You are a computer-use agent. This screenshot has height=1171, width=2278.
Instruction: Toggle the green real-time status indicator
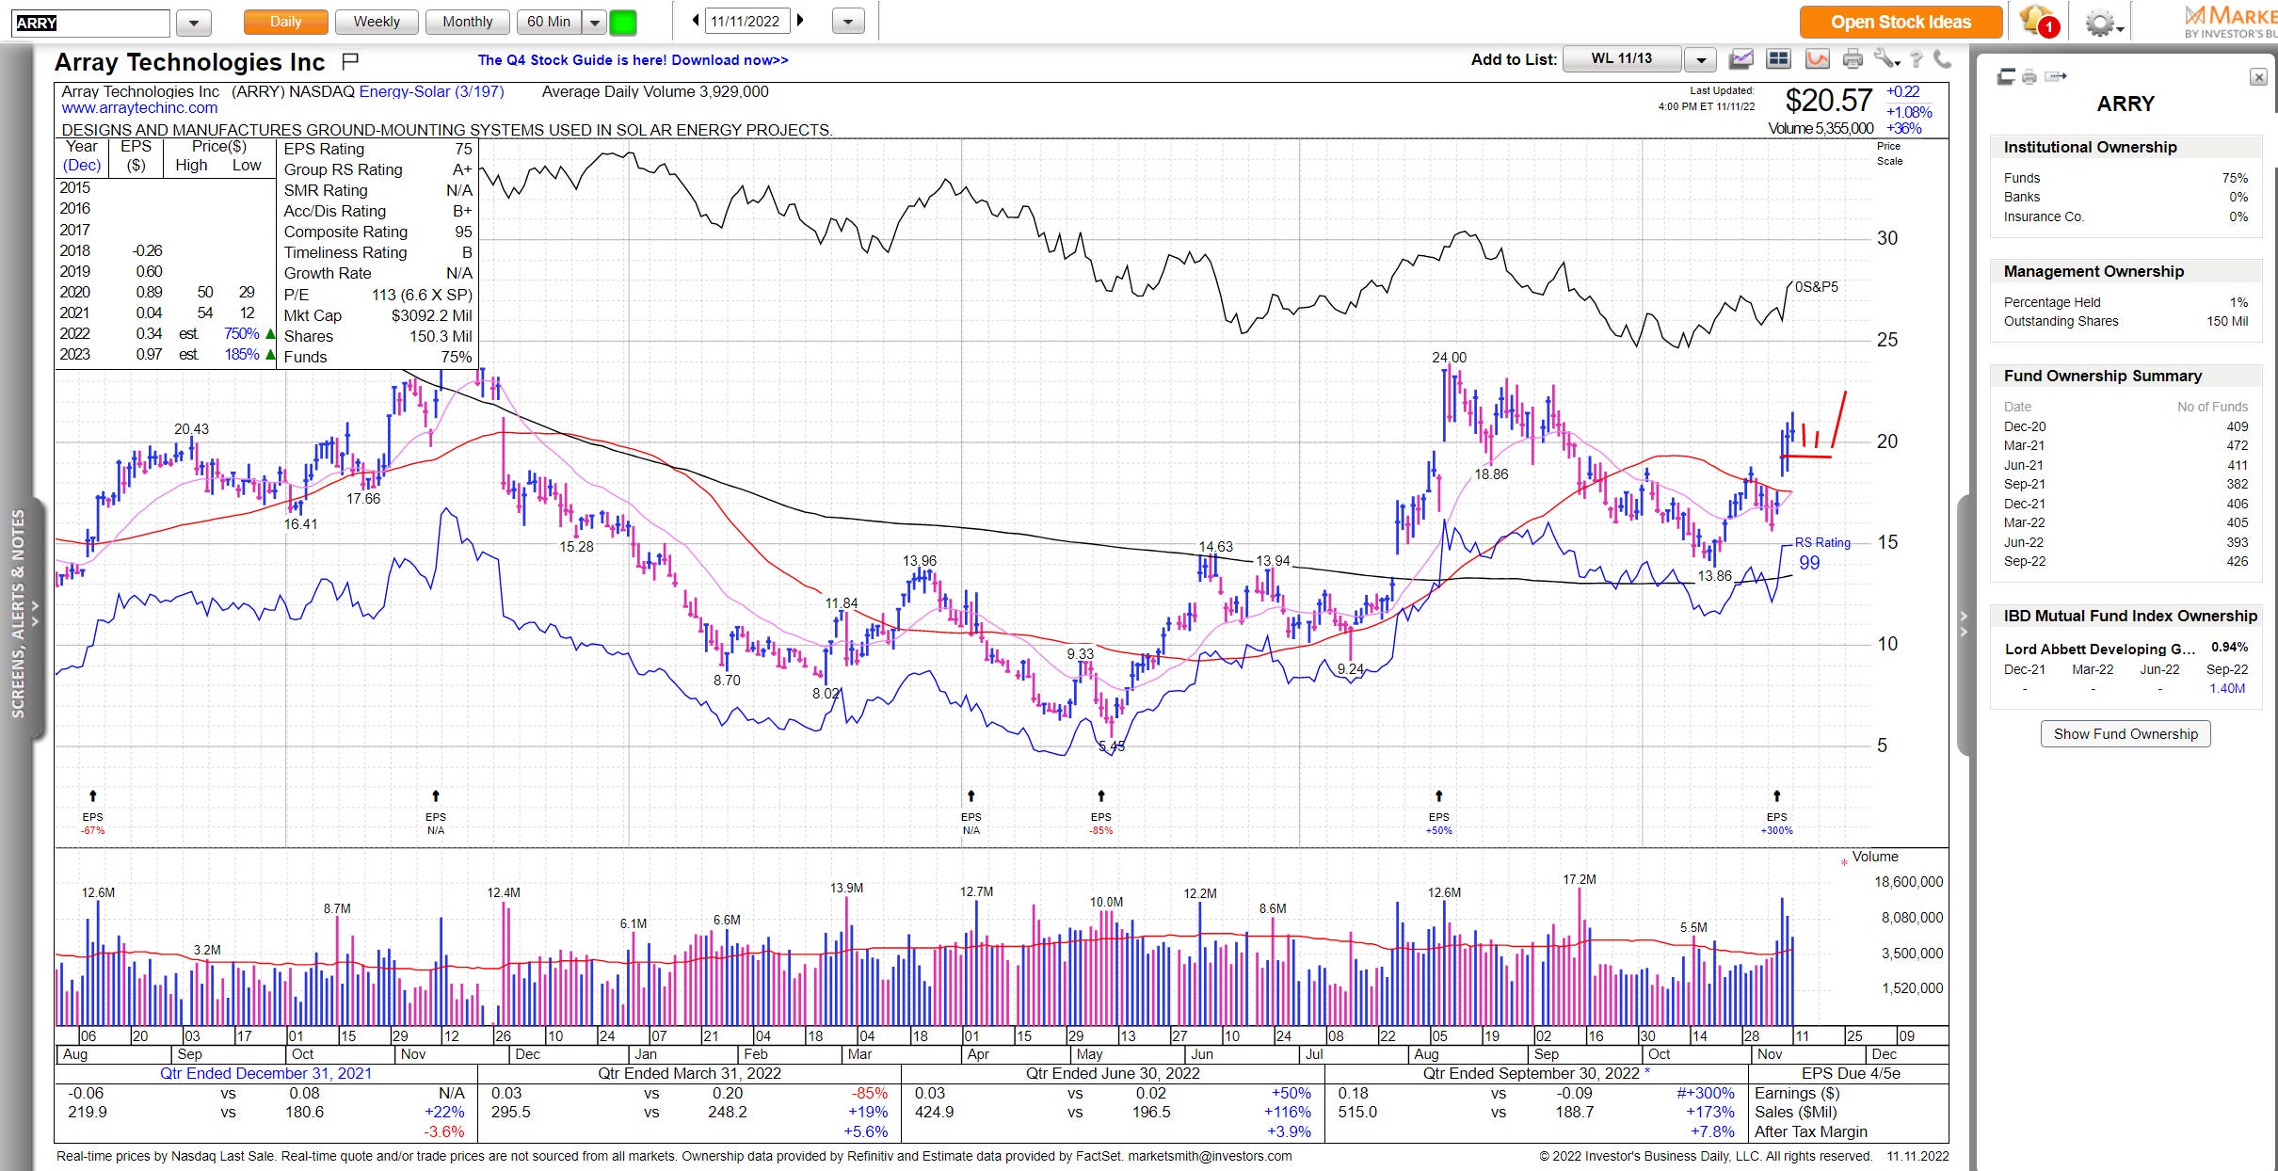click(x=623, y=22)
